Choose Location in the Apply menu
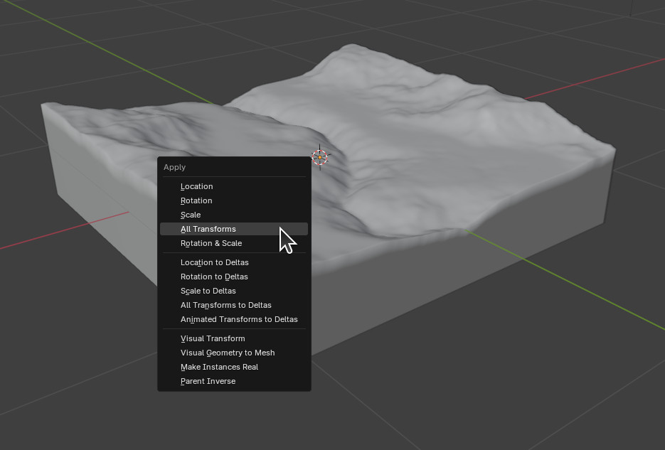 point(197,186)
